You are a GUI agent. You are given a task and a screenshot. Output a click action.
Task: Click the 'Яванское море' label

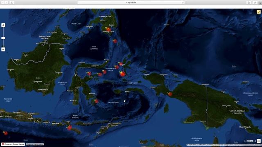(x=8, y=100)
